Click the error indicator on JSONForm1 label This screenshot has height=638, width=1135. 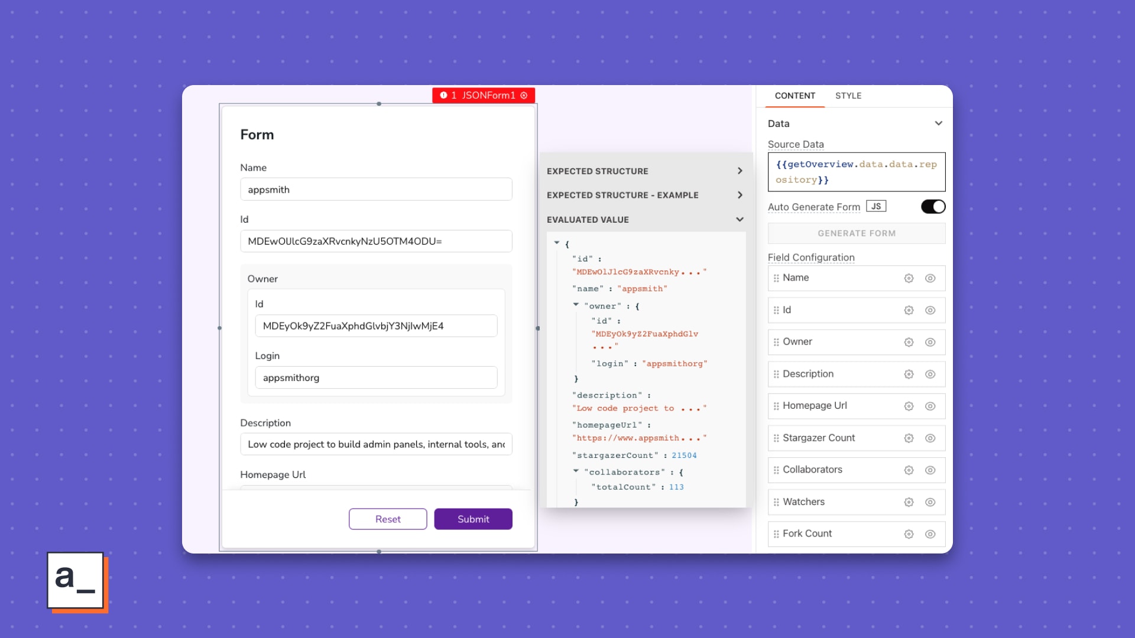click(443, 95)
